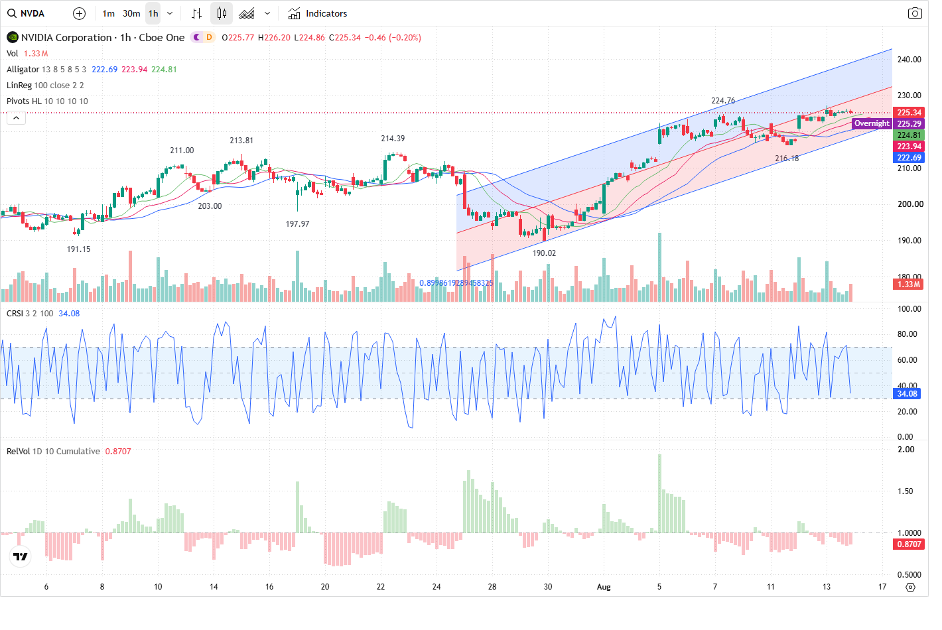Image resolution: width=942 pixels, height=630 pixels.
Task: Open the Indicators dialog
Action: tap(318, 13)
